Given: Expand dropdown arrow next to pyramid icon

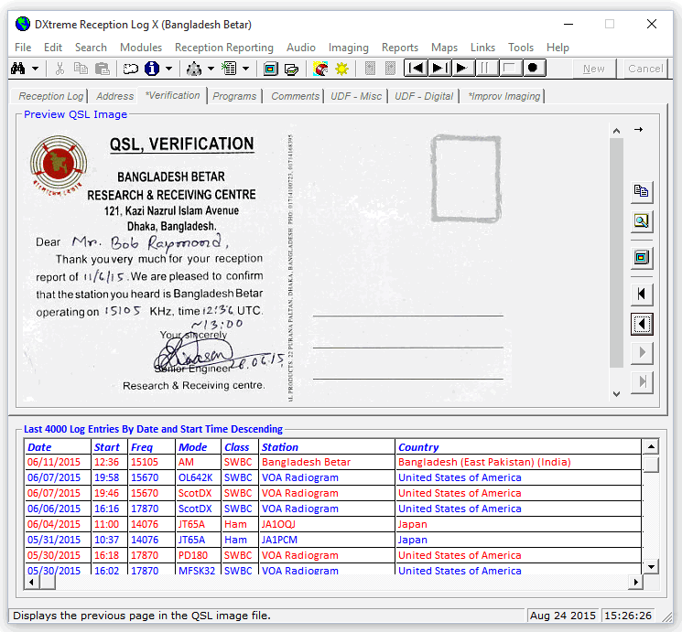Looking at the screenshot, I should [x=211, y=69].
